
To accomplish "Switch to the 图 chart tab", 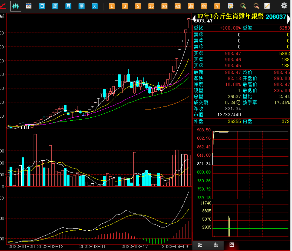I will (x=232, y=245).
